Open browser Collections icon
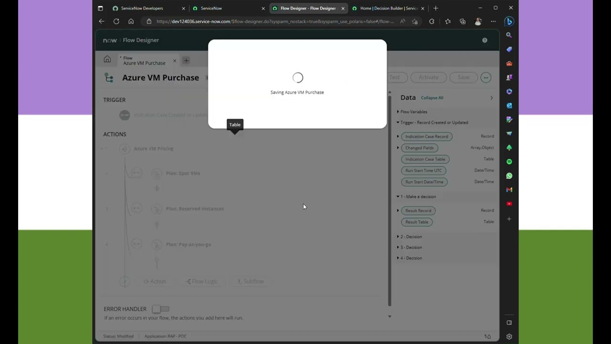 pyautogui.click(x=463, y=21)
